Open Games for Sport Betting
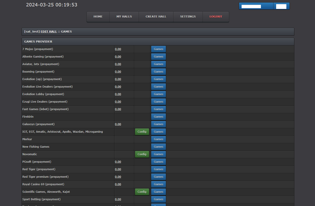The width and height of the screenshot is (315, 206). point(158,199)
